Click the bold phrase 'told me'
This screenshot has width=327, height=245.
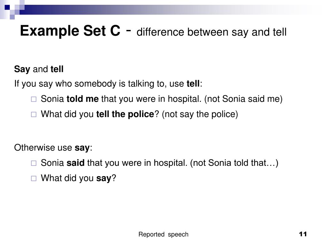pos(83,99)
